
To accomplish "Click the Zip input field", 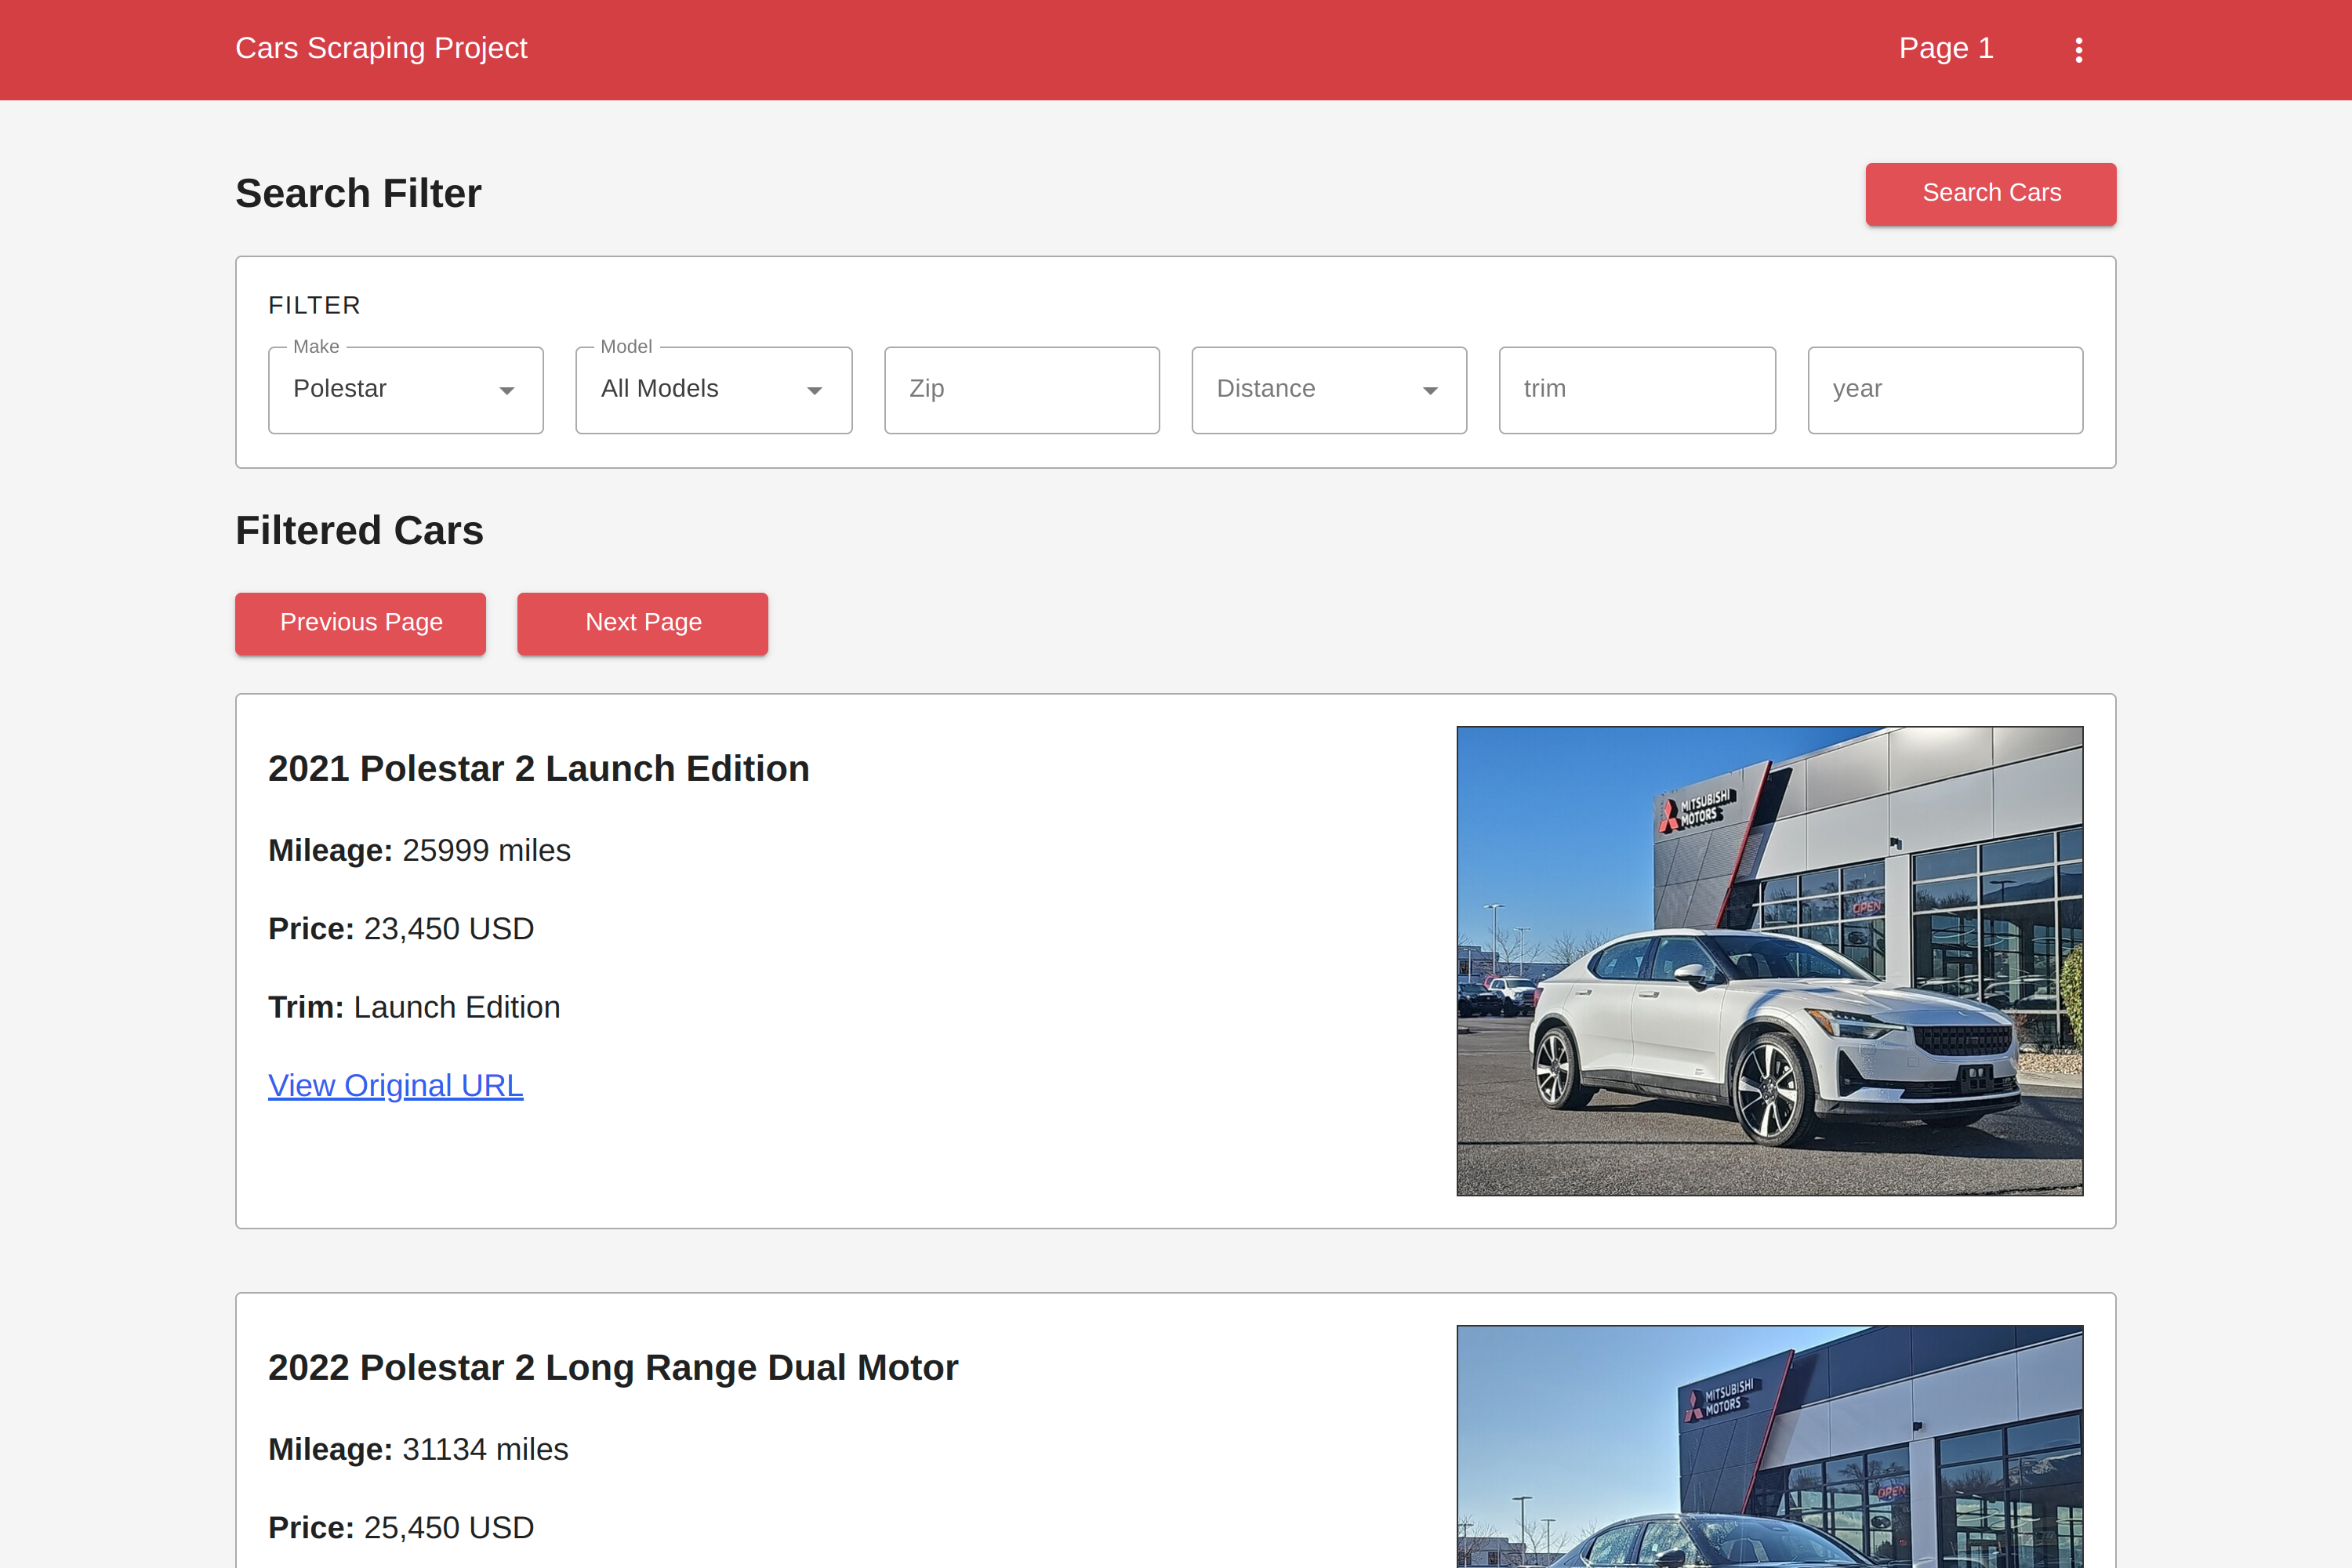I will tap(1021, 390).
